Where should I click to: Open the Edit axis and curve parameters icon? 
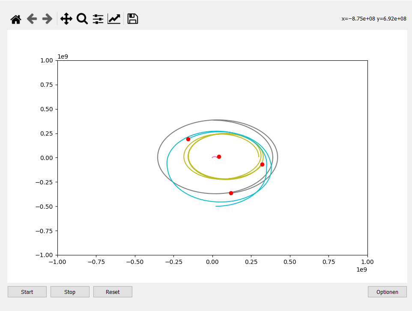pyautogui.click(x=114, y=19)
